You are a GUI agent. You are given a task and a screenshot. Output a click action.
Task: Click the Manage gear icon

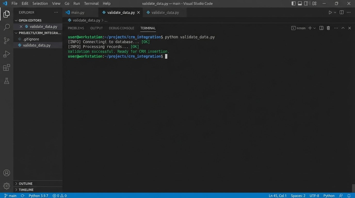[x=7, y=186]
